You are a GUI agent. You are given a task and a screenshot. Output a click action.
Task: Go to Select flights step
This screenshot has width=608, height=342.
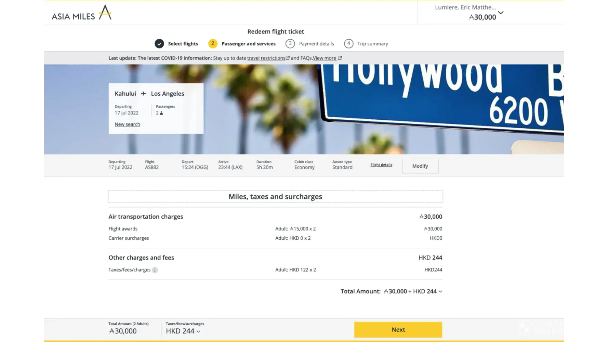click(183, 44)
